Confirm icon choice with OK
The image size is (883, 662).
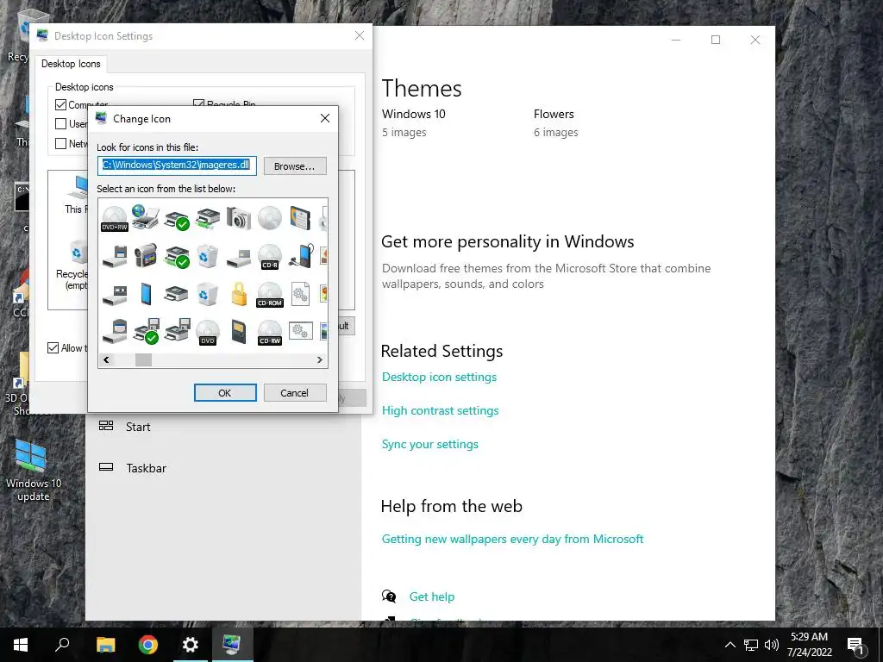click(x=225, y=393)
